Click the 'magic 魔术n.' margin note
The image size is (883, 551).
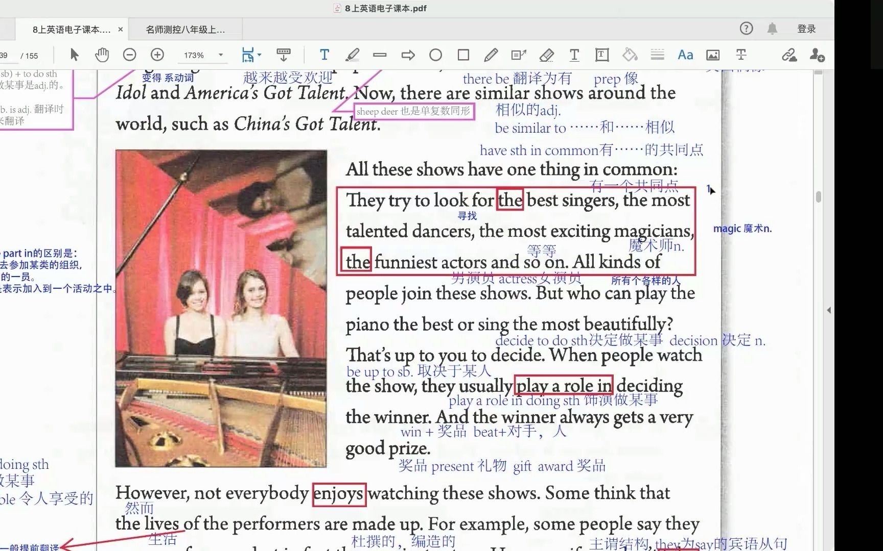point(742,229)
